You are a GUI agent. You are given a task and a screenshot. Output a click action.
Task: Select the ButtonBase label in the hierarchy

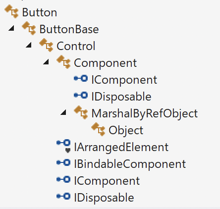pos(69,29)
